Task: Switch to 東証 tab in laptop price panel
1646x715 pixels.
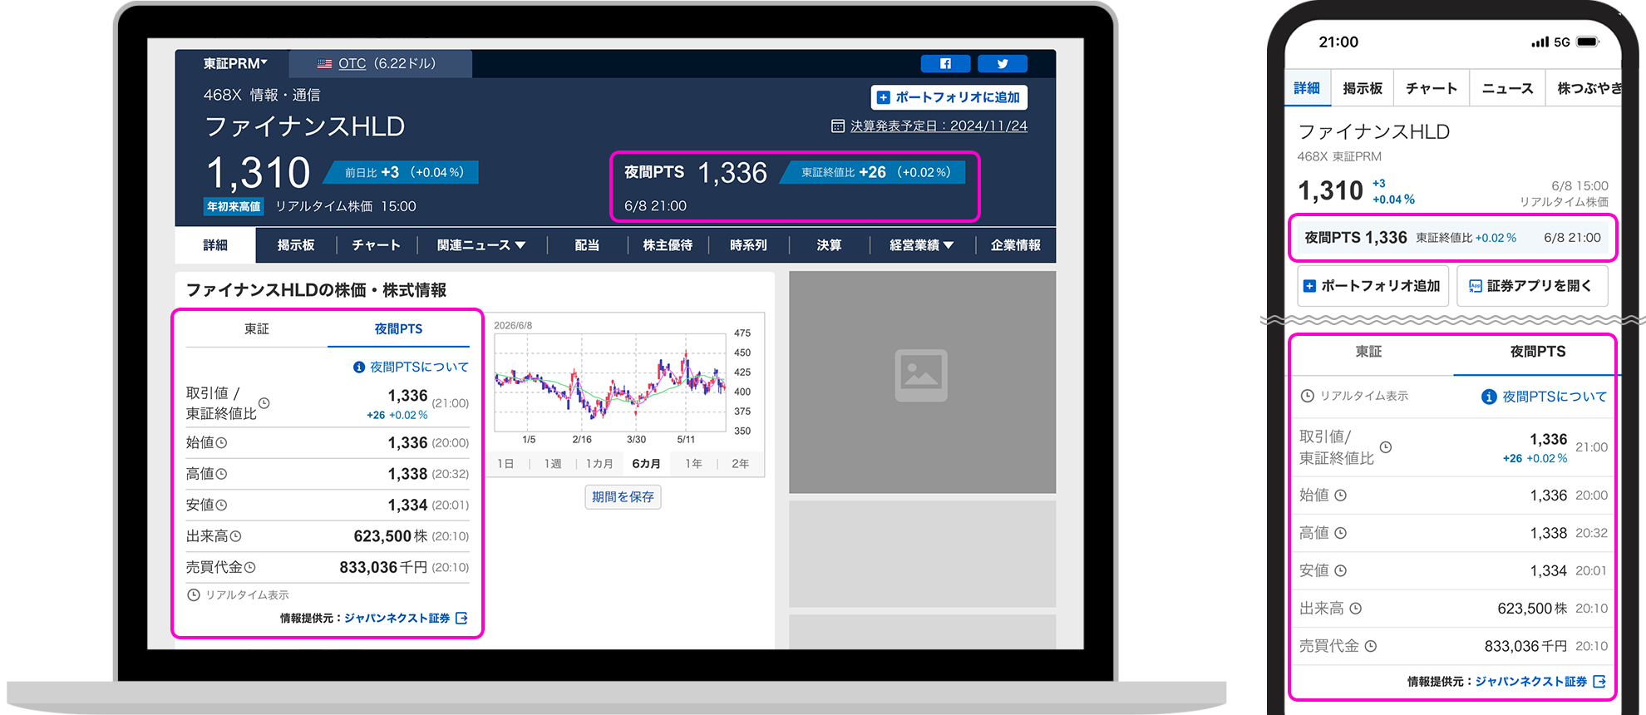Action: coord(257,329)
